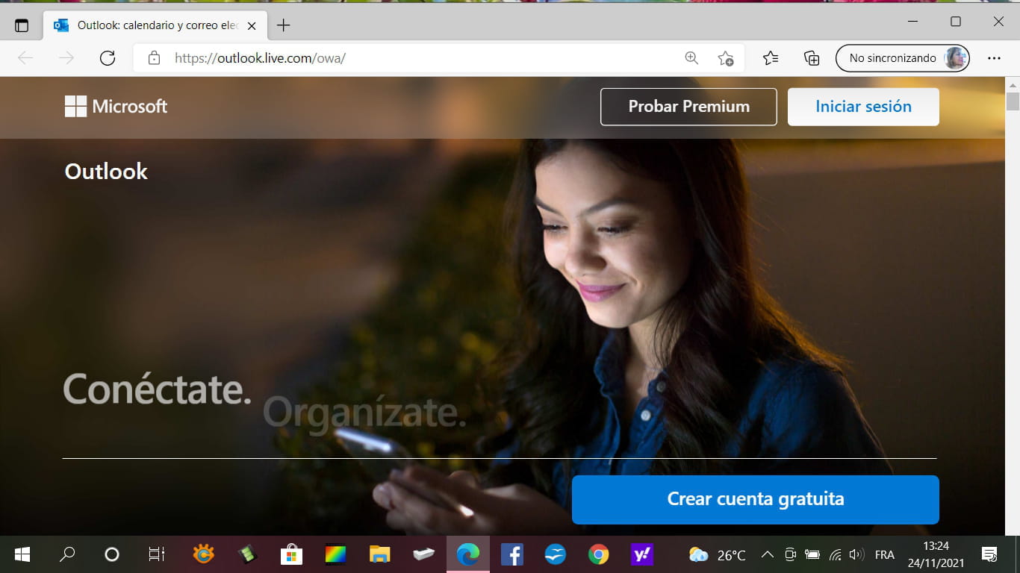Open Edge settings and more menu
Image resolution: width=1020 pixels, height=573 pixels.
click(994, 58)
